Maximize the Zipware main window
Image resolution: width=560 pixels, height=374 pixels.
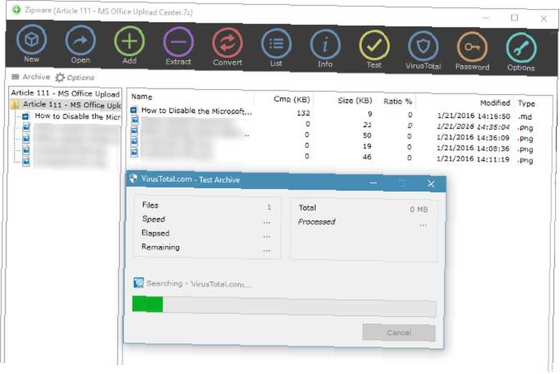coord(514,17)
